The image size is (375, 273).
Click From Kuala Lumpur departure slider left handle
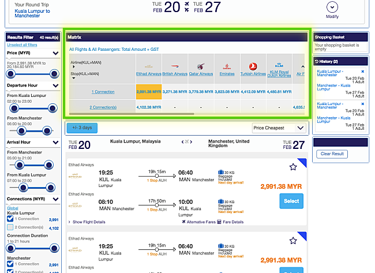point(14,108)
